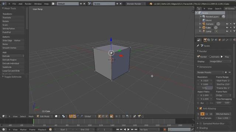Click the Translate button in Mesh Tools
The height and width of the screenshot is (132, 236).
[13, 18]
